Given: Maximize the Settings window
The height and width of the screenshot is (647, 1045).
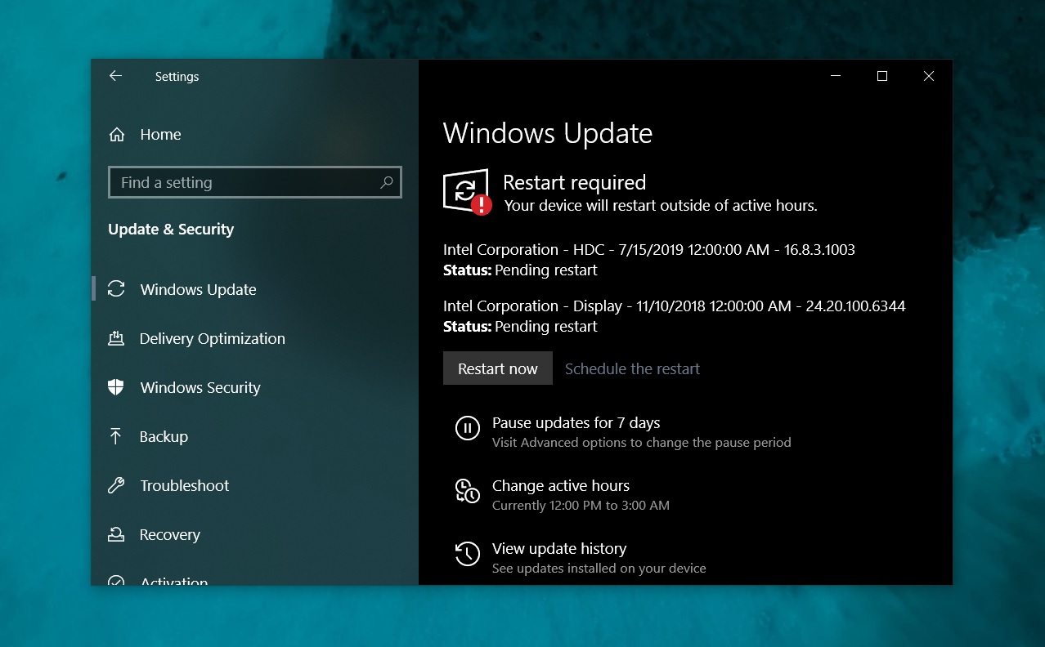Looking at the screenshot, I should (x=882, y=76).
